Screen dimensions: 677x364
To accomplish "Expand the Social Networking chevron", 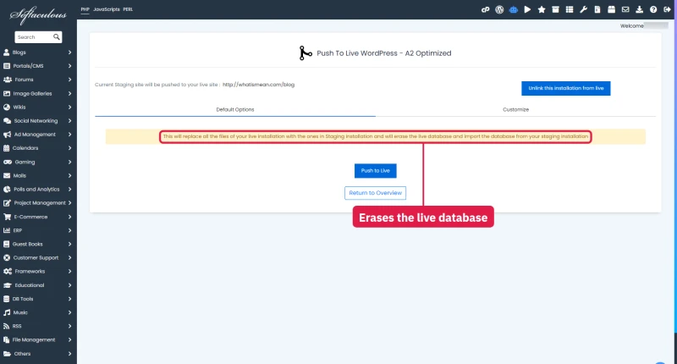I will pos(69,121).
